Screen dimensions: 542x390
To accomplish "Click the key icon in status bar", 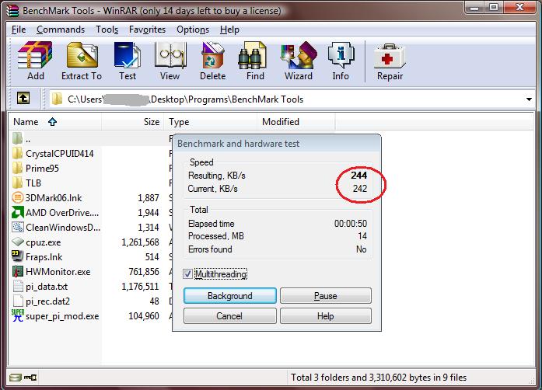I will 30,378.
